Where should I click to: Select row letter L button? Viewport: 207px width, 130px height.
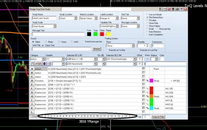32,112
